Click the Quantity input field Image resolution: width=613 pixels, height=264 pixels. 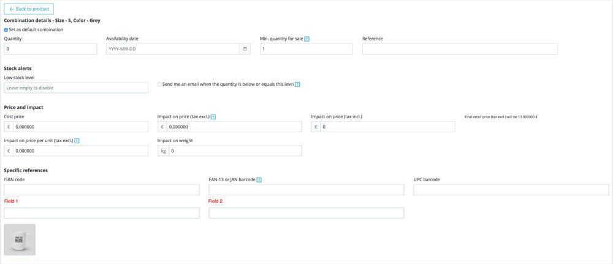[x=50, y=49]
